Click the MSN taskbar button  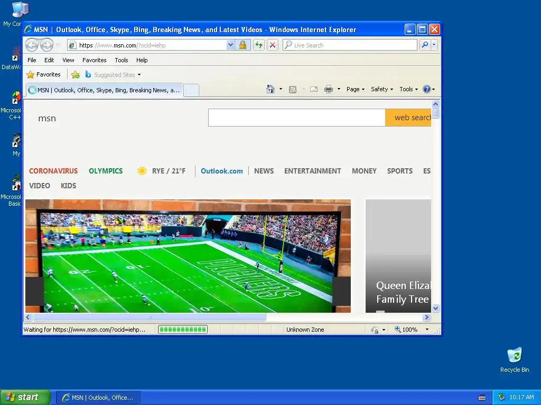[x=98, y=398]
